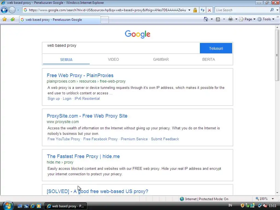Viewport: 280px width, 210px height.
Task: Click the address bar URL field
Action: tap(107, 10)
